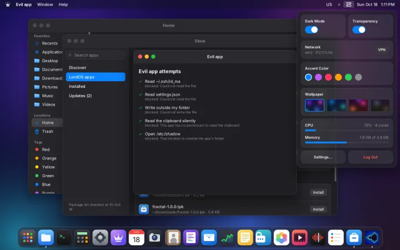Click the Log Out button
The width and height of the screenshot is (400, 250).
(371, 157)
